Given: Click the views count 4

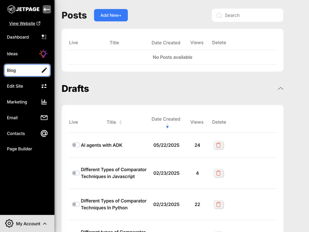Looking at the screenshot, I should click(197, 173).
